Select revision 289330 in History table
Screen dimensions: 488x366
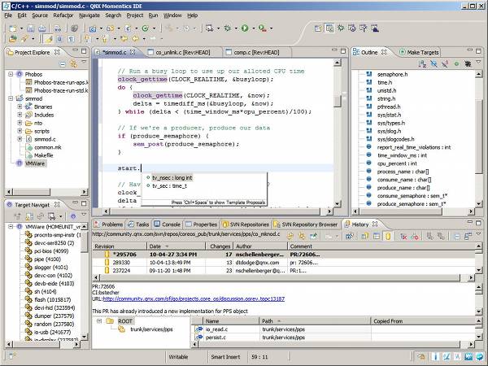click(284, 263)
